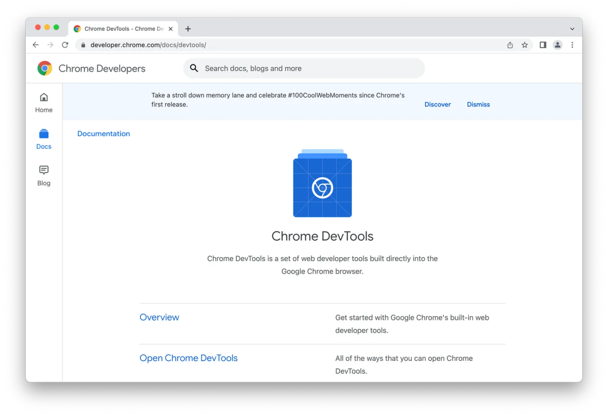
Task: Expand the tab strip chevron at top right
Action: tap(572, 28)
